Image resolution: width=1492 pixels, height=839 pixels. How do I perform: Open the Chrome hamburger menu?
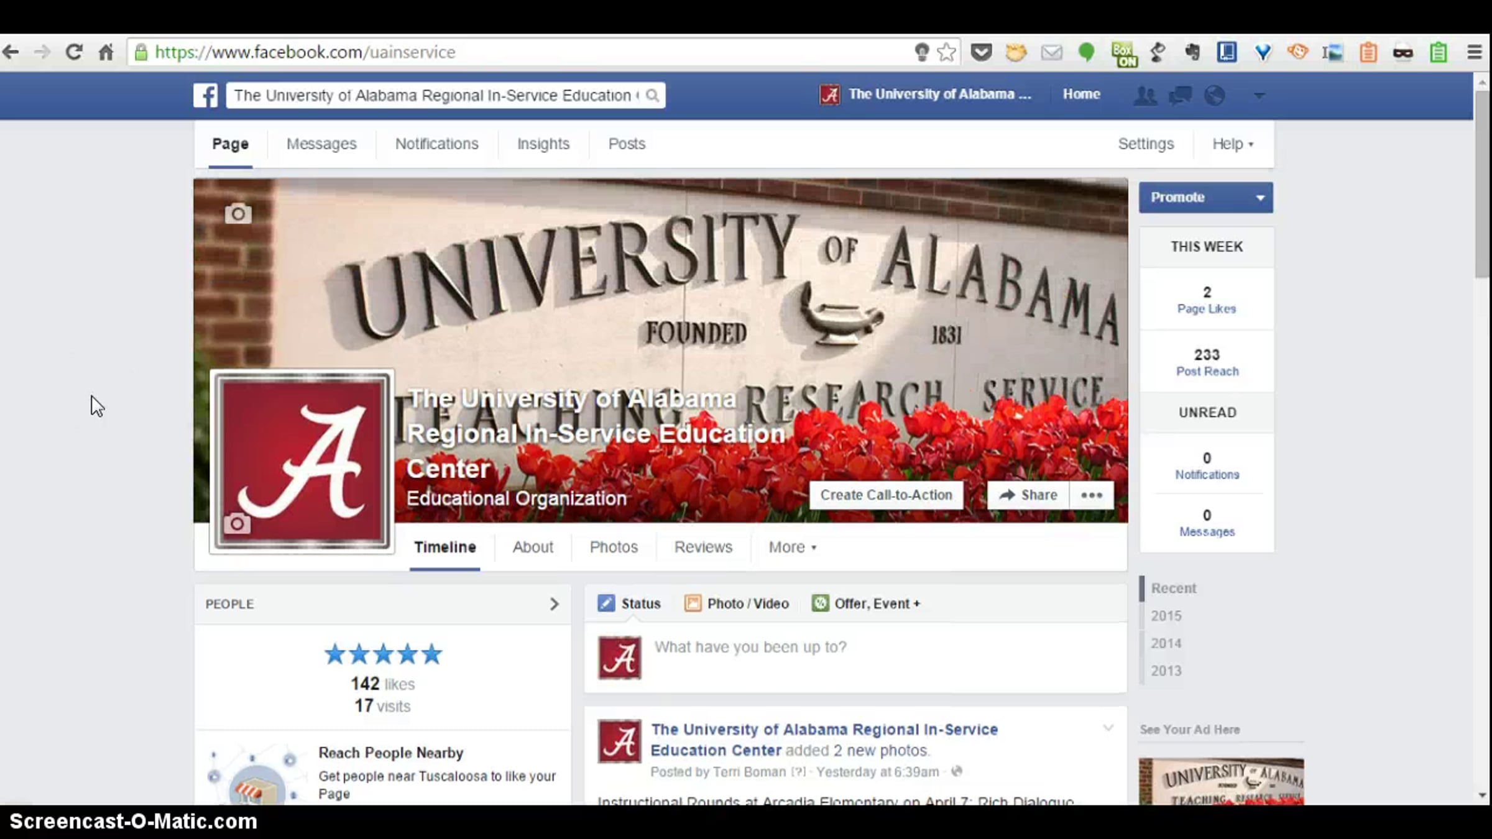point(1475,52)
